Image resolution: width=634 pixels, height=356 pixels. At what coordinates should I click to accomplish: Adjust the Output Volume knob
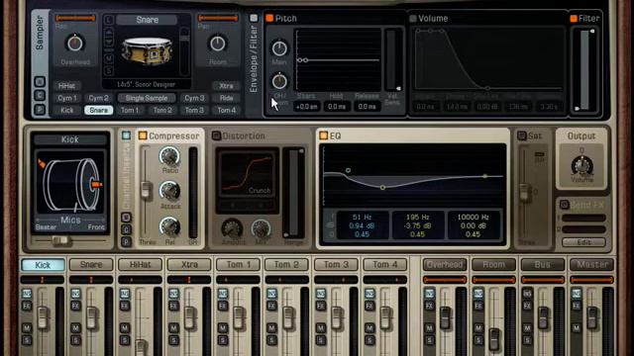tap(581, 165)
